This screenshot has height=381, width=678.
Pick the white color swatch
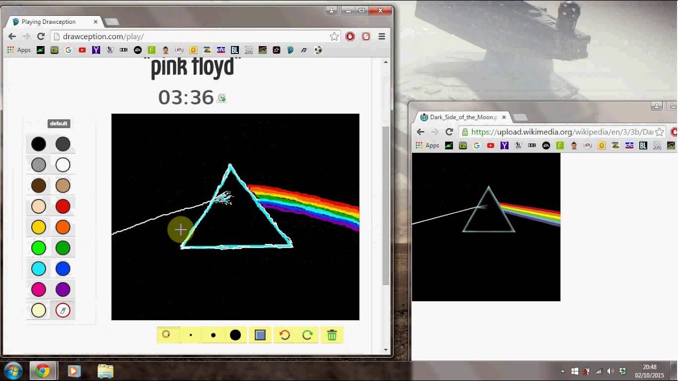(x=63, y=165)
